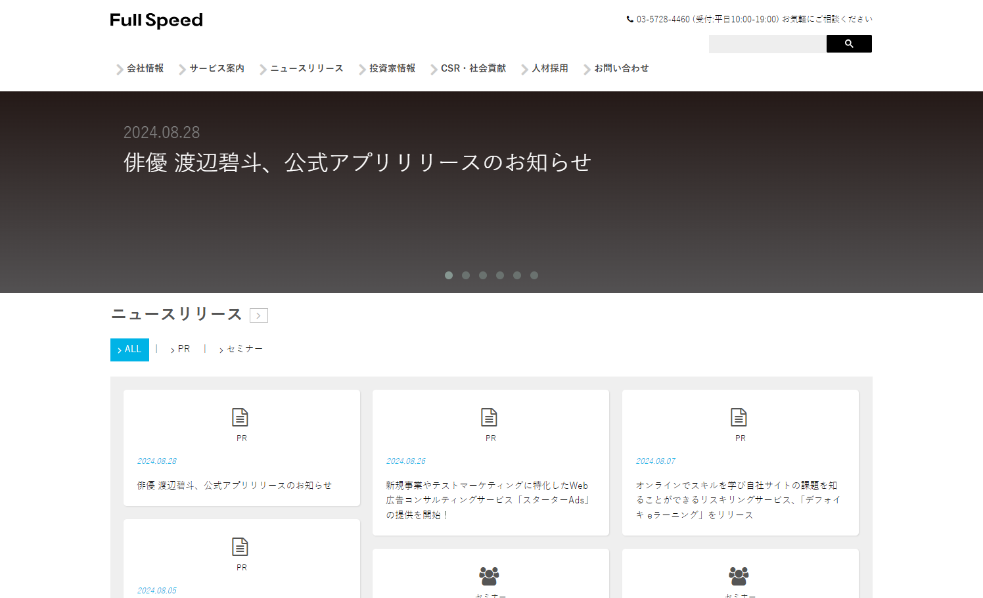Click document icon on 2024.08.05 card

240,547
